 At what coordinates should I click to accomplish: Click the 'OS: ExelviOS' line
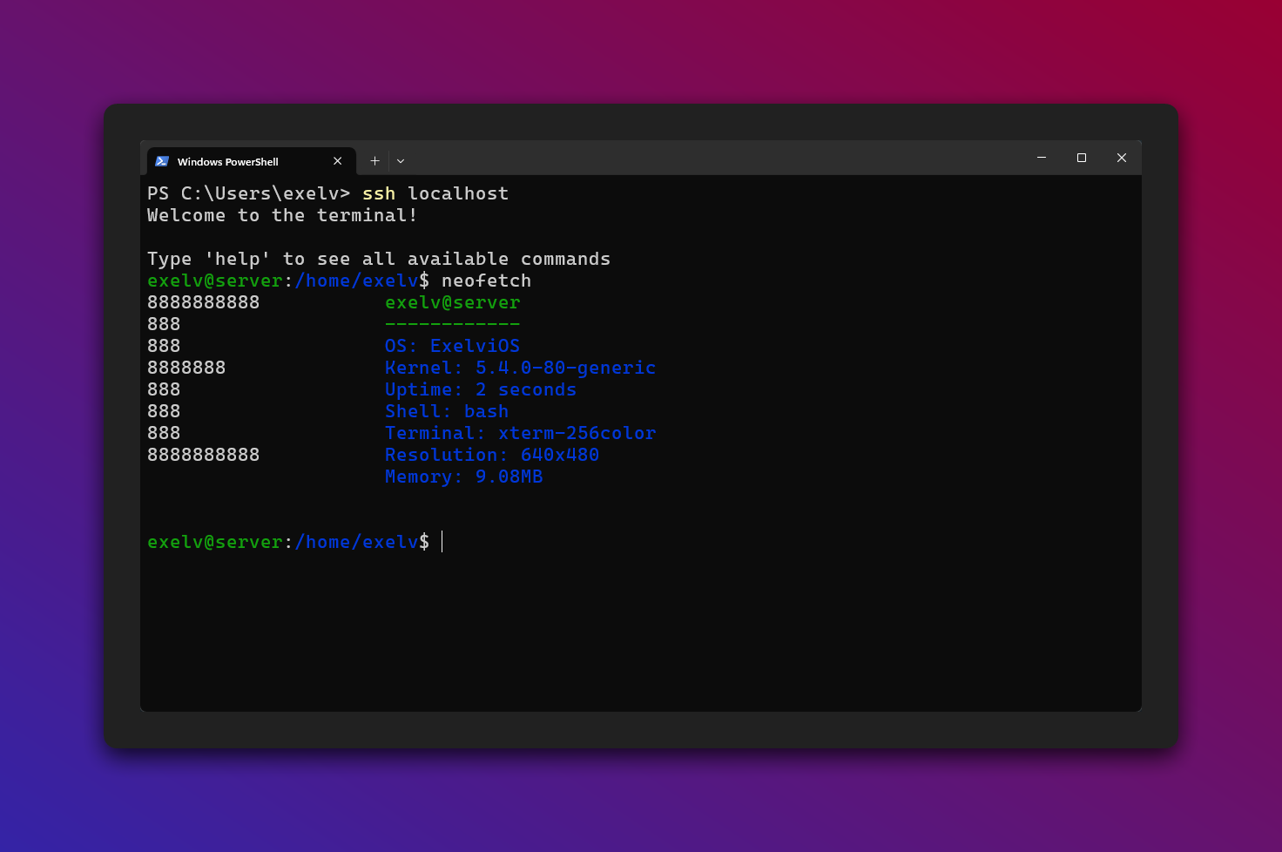(453, 346)
